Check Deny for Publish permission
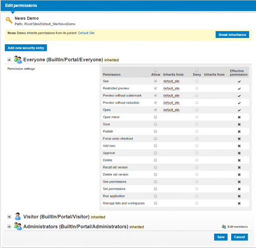Viewport: 256px width, 248px height. point(197,131)
